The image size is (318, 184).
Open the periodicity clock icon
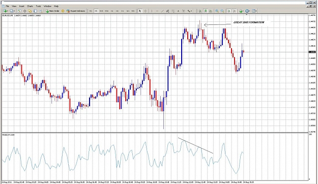(x=247, y=11)
